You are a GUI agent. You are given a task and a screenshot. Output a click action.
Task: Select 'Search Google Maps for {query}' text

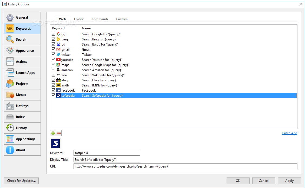click(x=105, y=65)
